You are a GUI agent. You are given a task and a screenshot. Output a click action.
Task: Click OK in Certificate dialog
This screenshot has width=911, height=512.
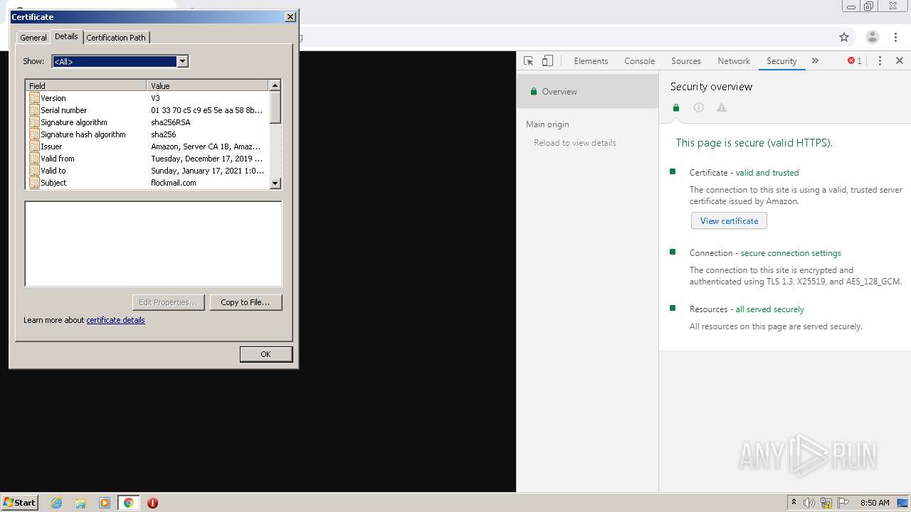(x=266, y=354)
